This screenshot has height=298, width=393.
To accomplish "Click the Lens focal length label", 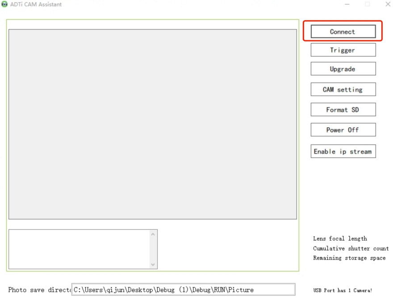I will 340,239.
